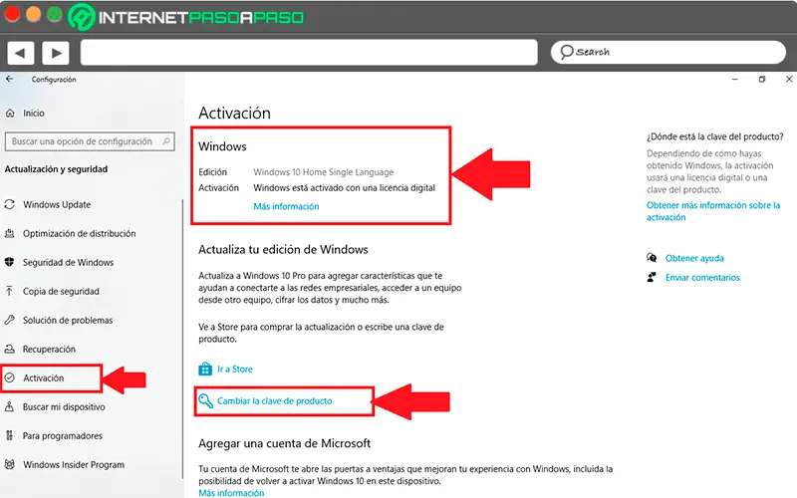Viewport: 797px width, 498px height.
Task: Click the Solución de problemas wrench icon
Action: point(10,320)
